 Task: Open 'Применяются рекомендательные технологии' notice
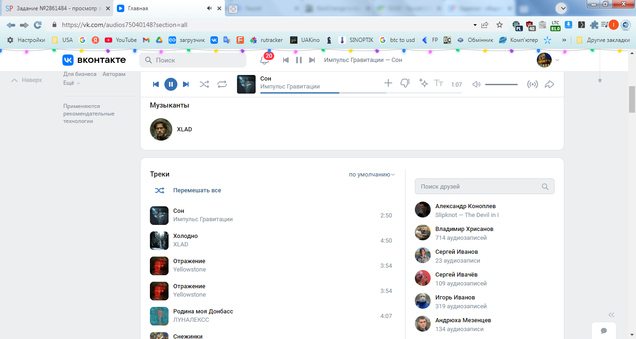[x=89, y=114]
